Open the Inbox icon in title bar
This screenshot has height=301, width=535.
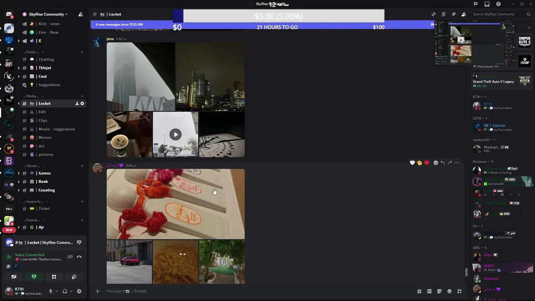click(x=487, y=4)
